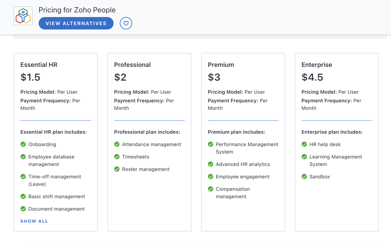Click the checkmark beside Employee engagement
This screenshot has width=391, height=241.
(210, 177)
